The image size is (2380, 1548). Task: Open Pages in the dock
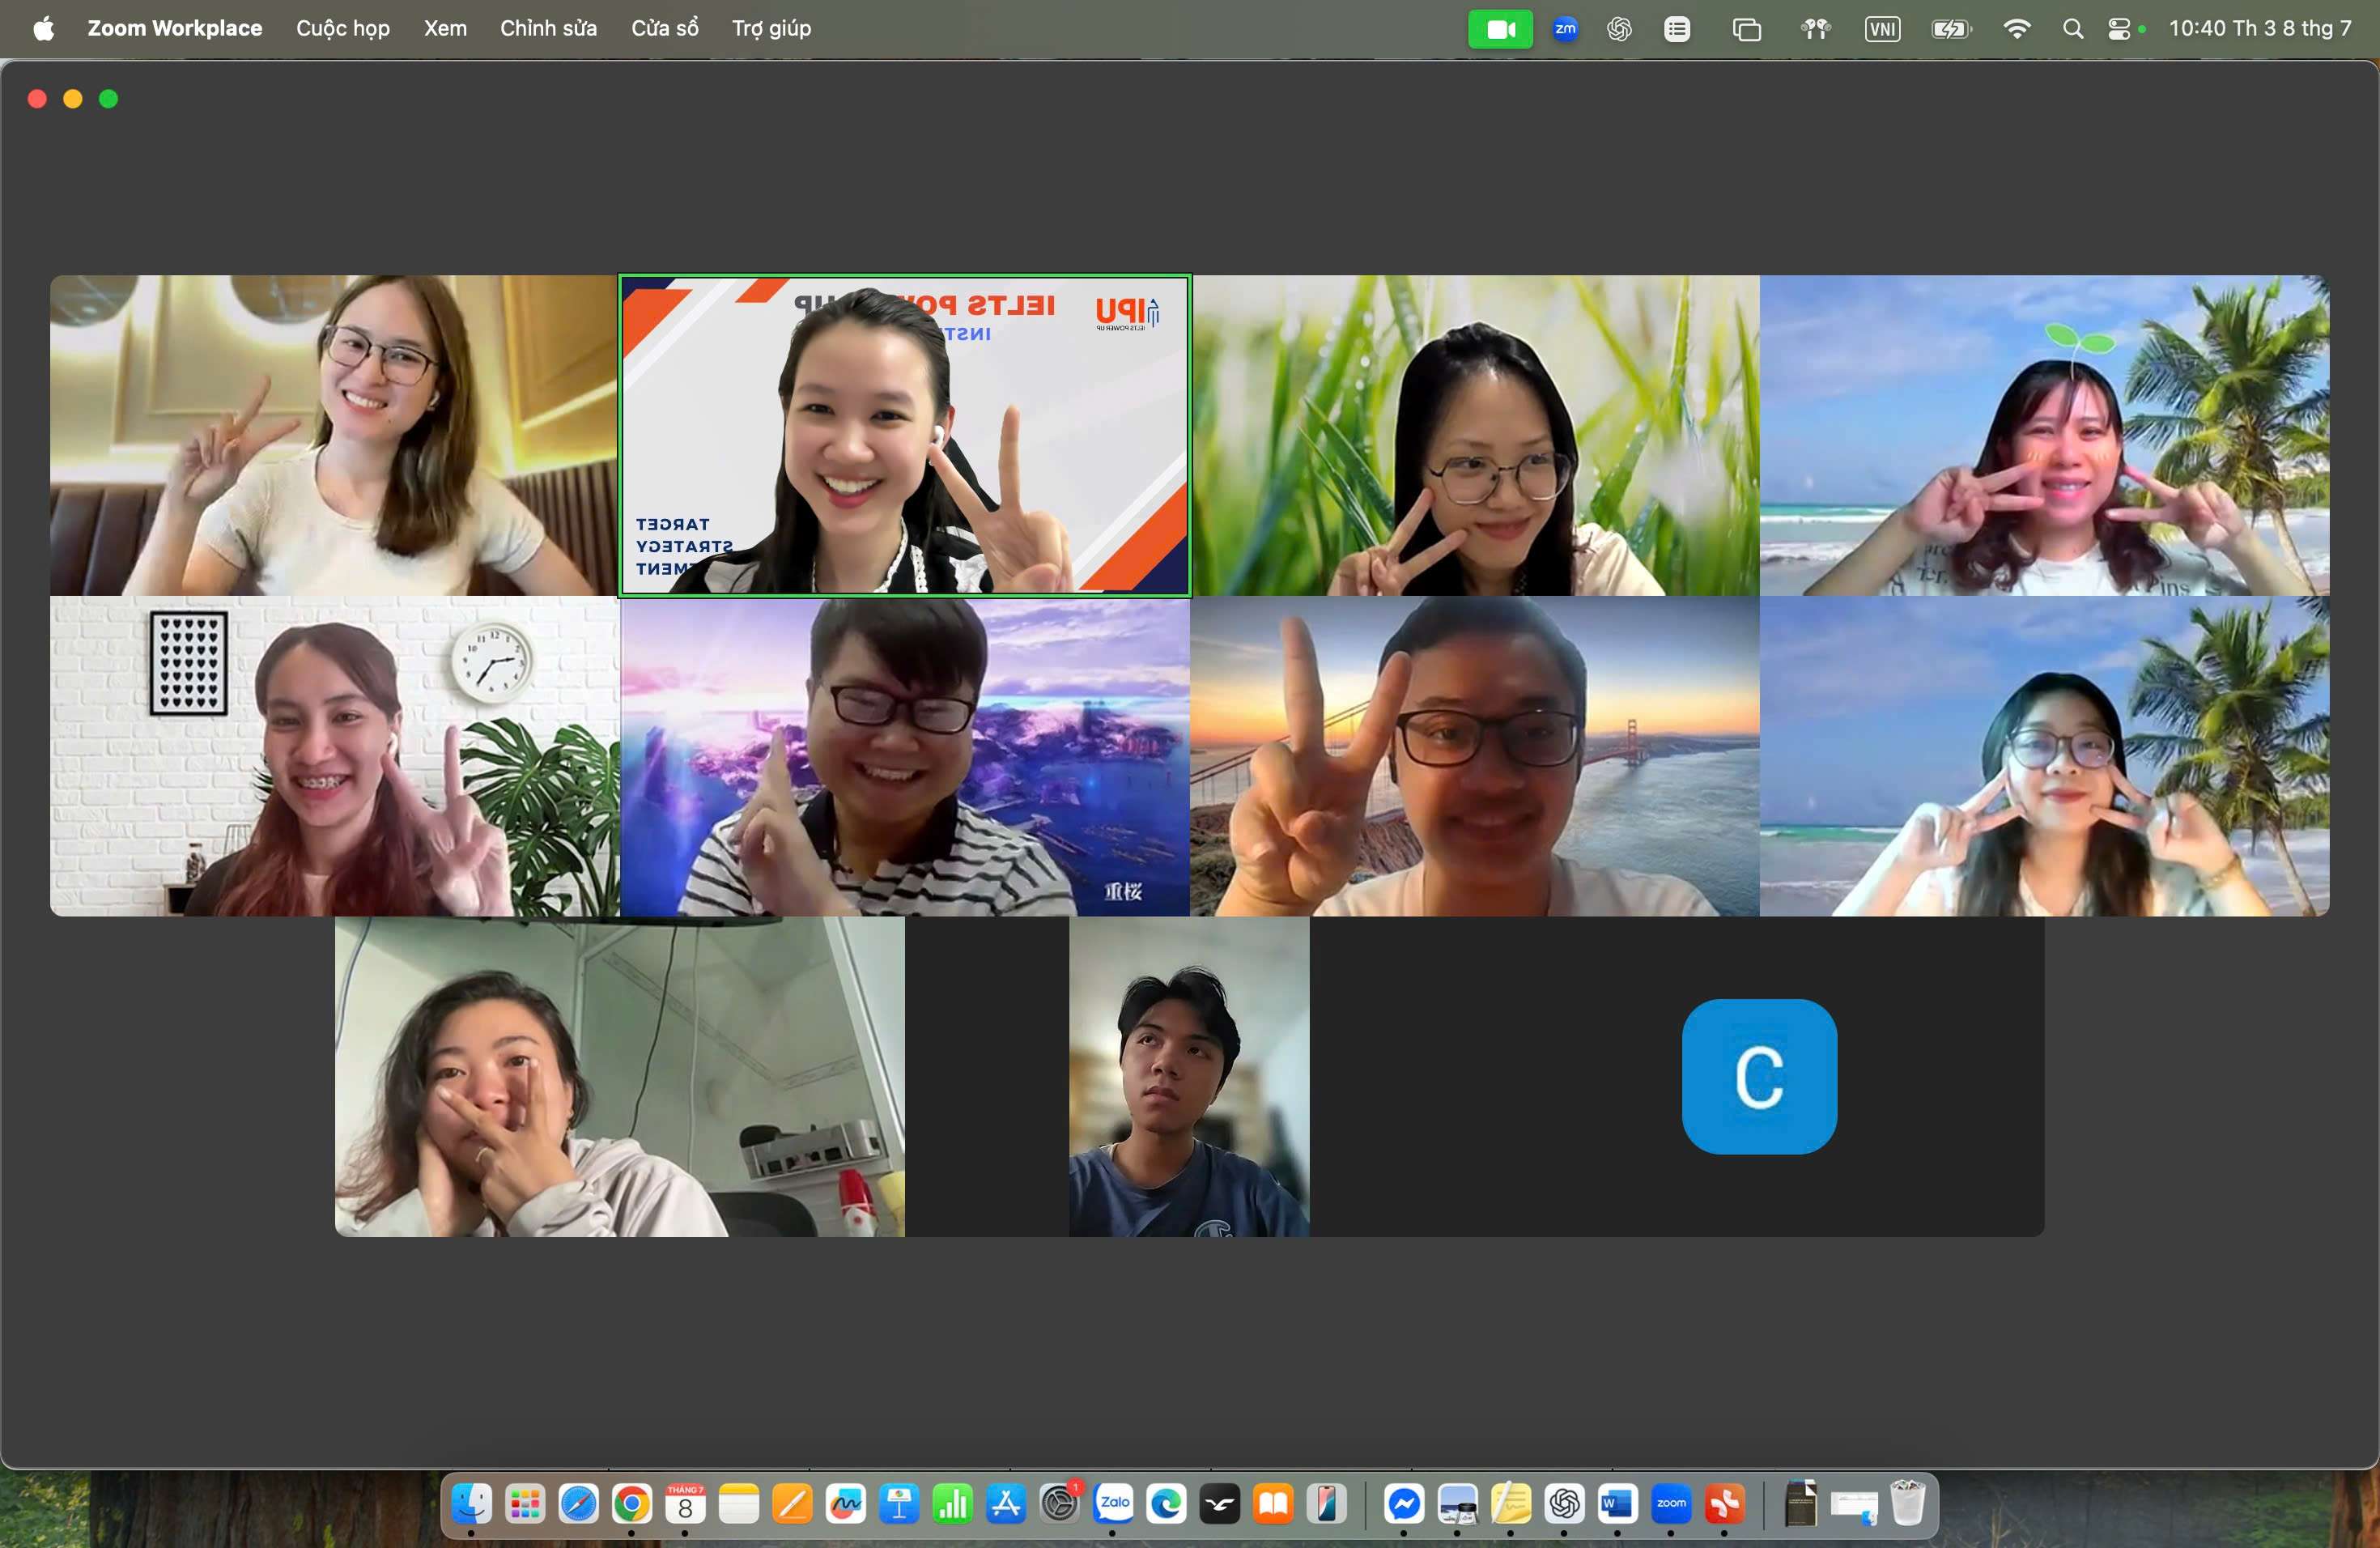point(792,1503)
